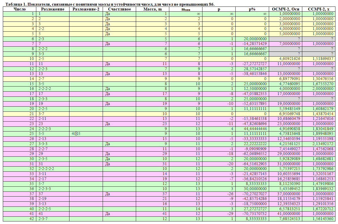This screenshot has height=224, width=338.
Task: Select the value "-38,46153846"
Action: coord(255,74)
